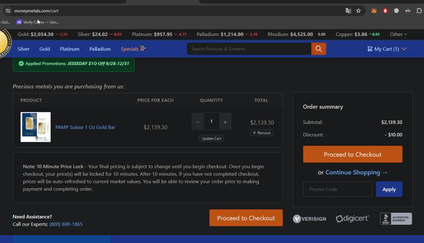Open the MetaMask fox extension

click(x=374, y=11)
